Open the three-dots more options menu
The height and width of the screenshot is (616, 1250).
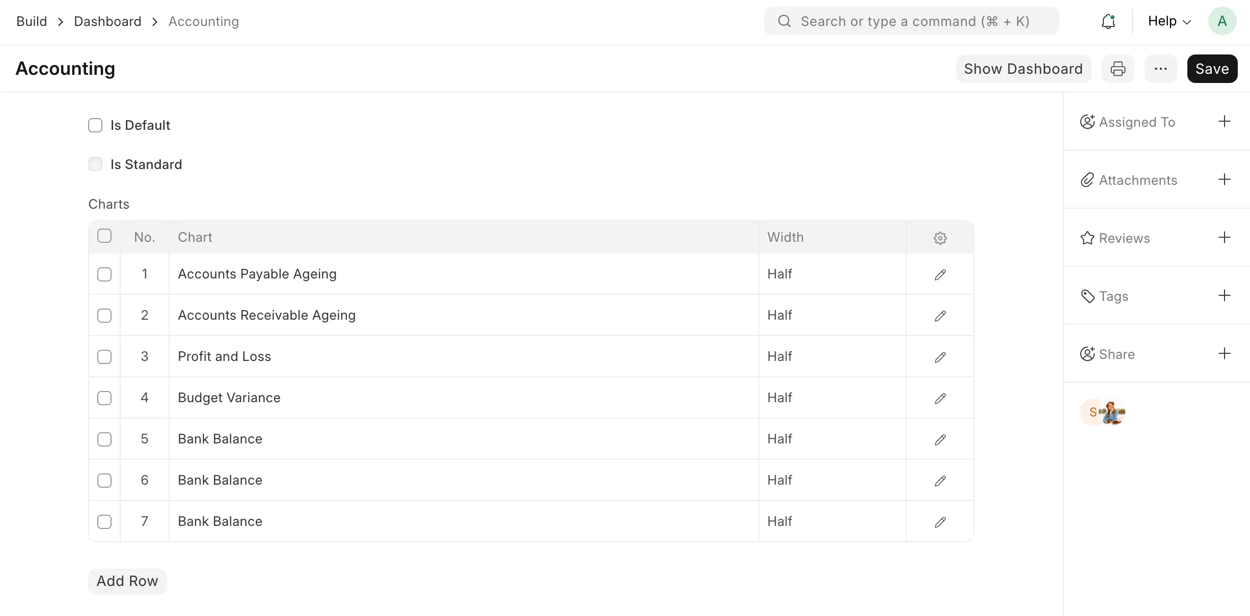1160,69
